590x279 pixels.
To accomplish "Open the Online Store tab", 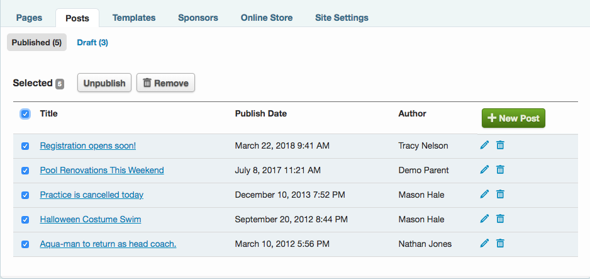I will tap(267, 18).
